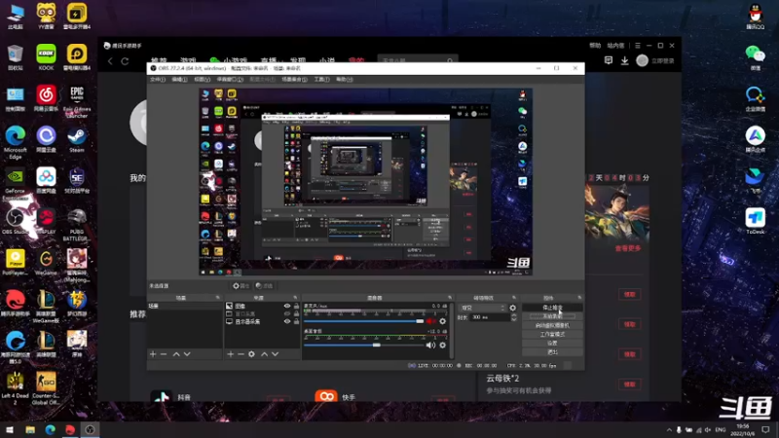Open downloads icon in Tencent assistant

click(x=624, y=60)
